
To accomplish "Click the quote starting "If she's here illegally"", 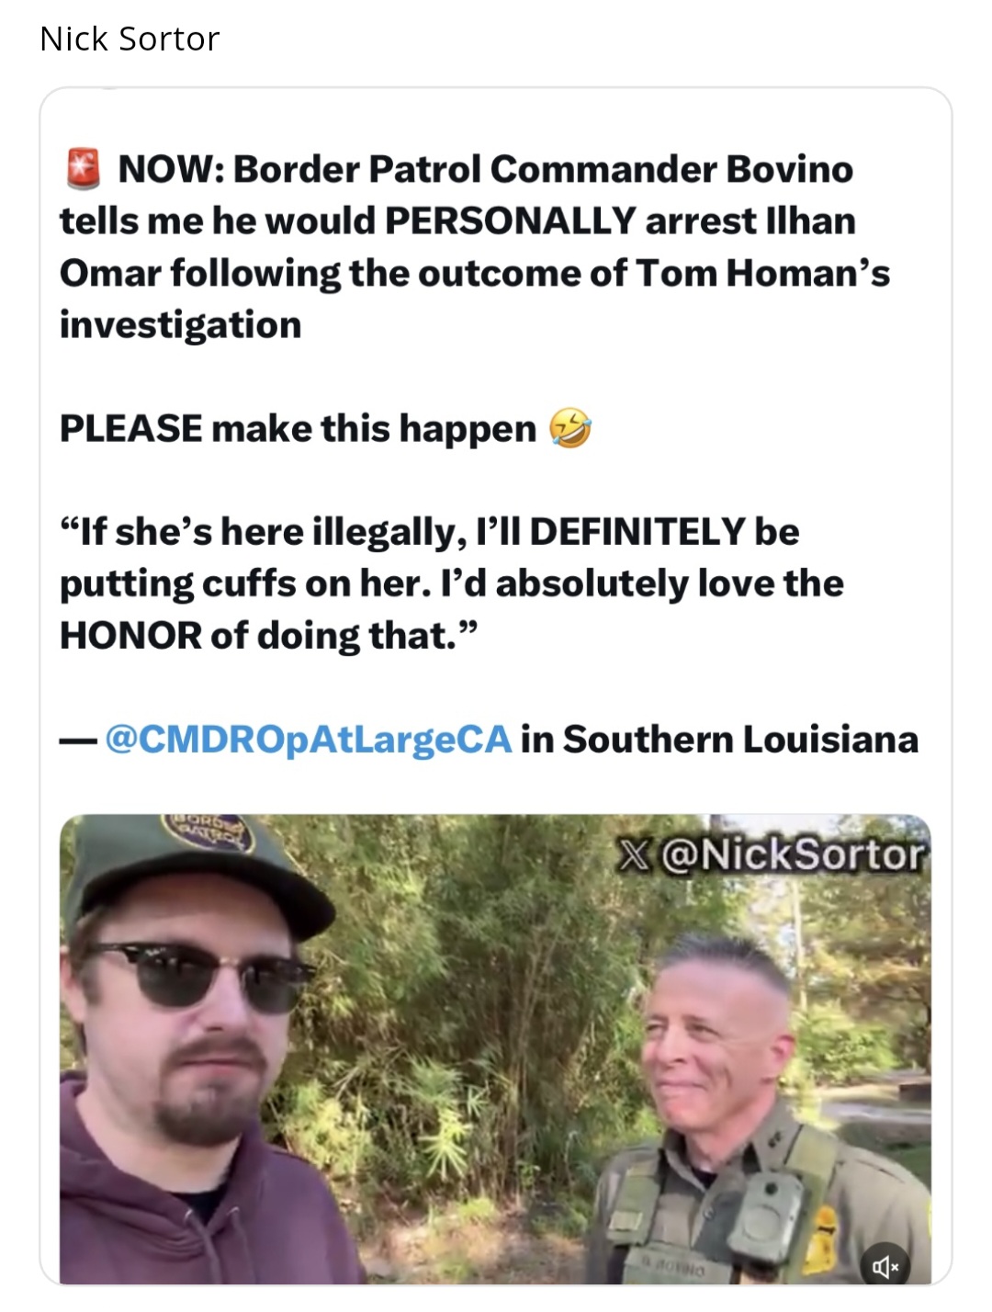I will pyautogui.click(x=430, y=532).
